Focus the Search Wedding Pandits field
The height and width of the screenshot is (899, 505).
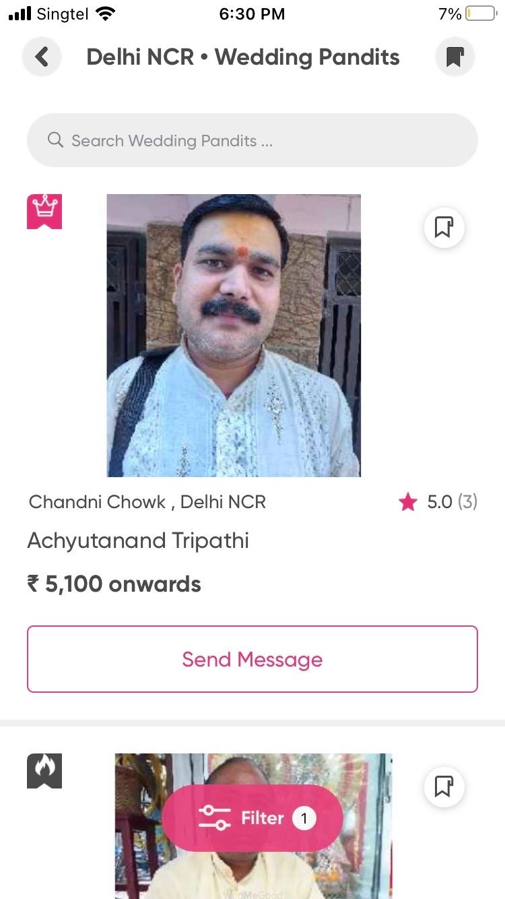(x=252, y=140)
